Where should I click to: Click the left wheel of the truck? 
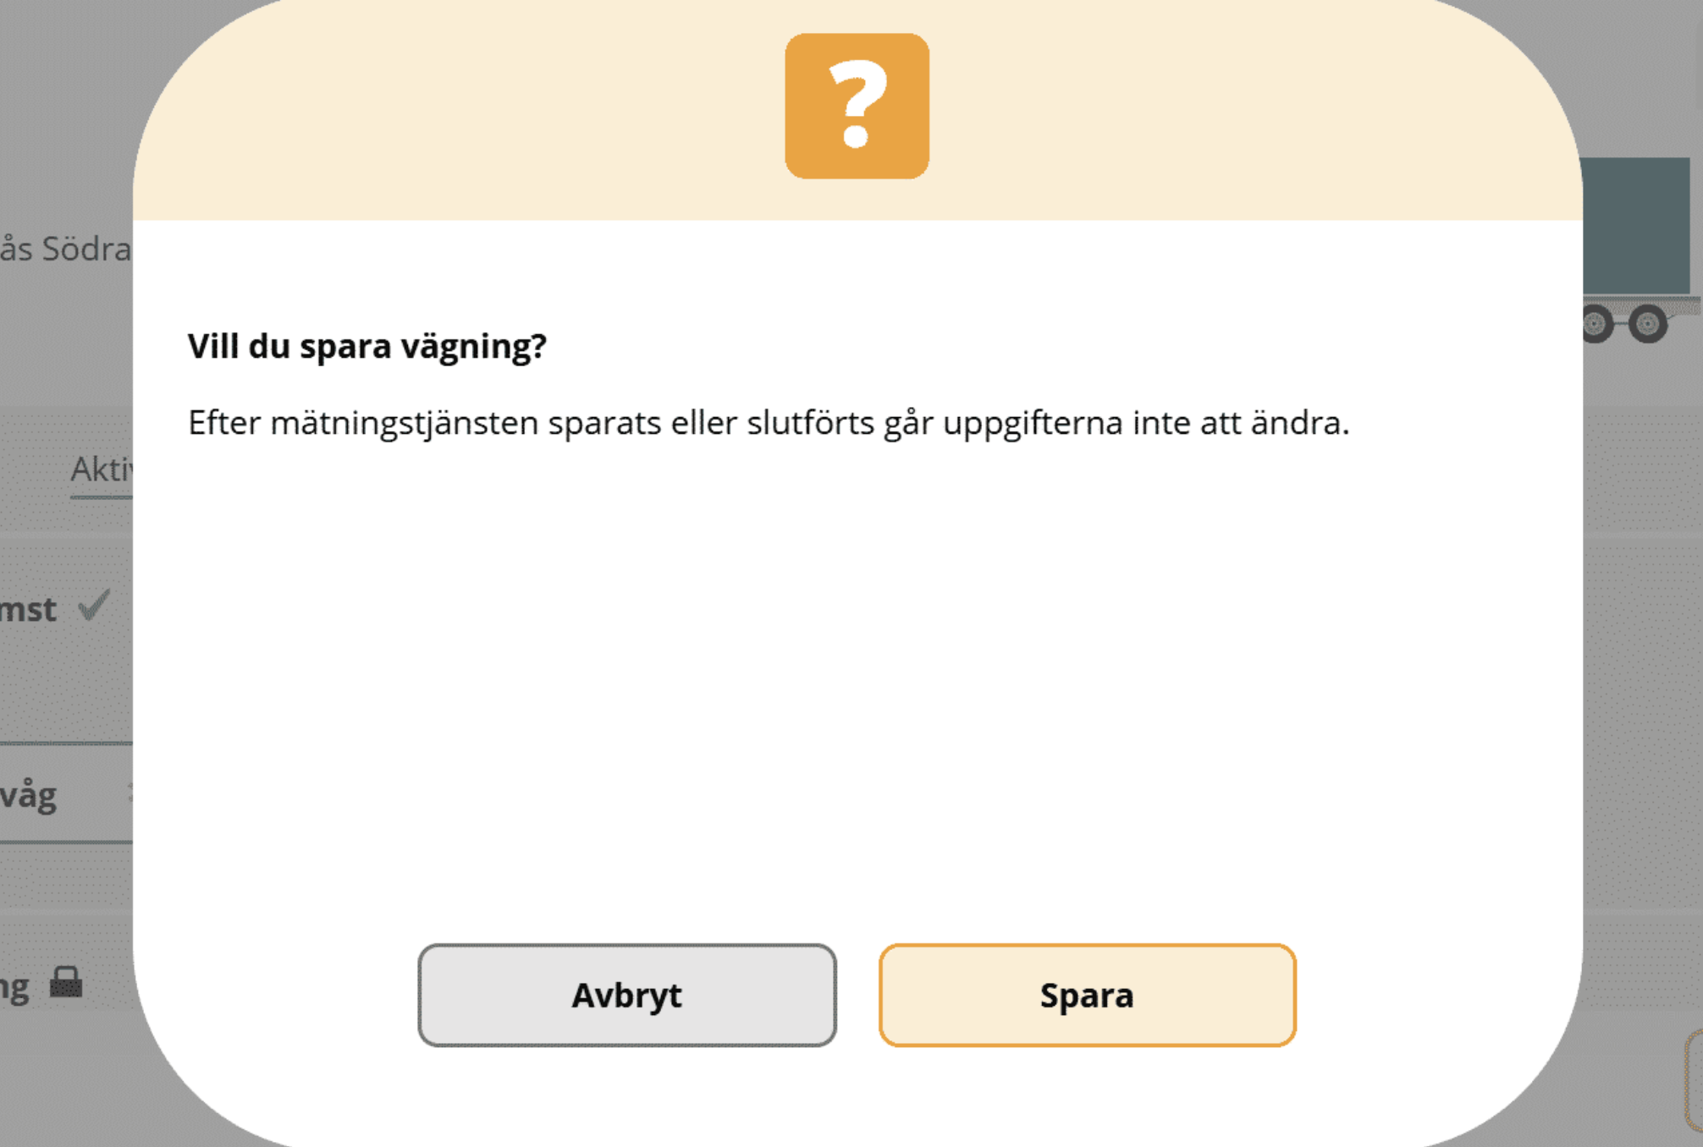click(x=1596, y=323)
